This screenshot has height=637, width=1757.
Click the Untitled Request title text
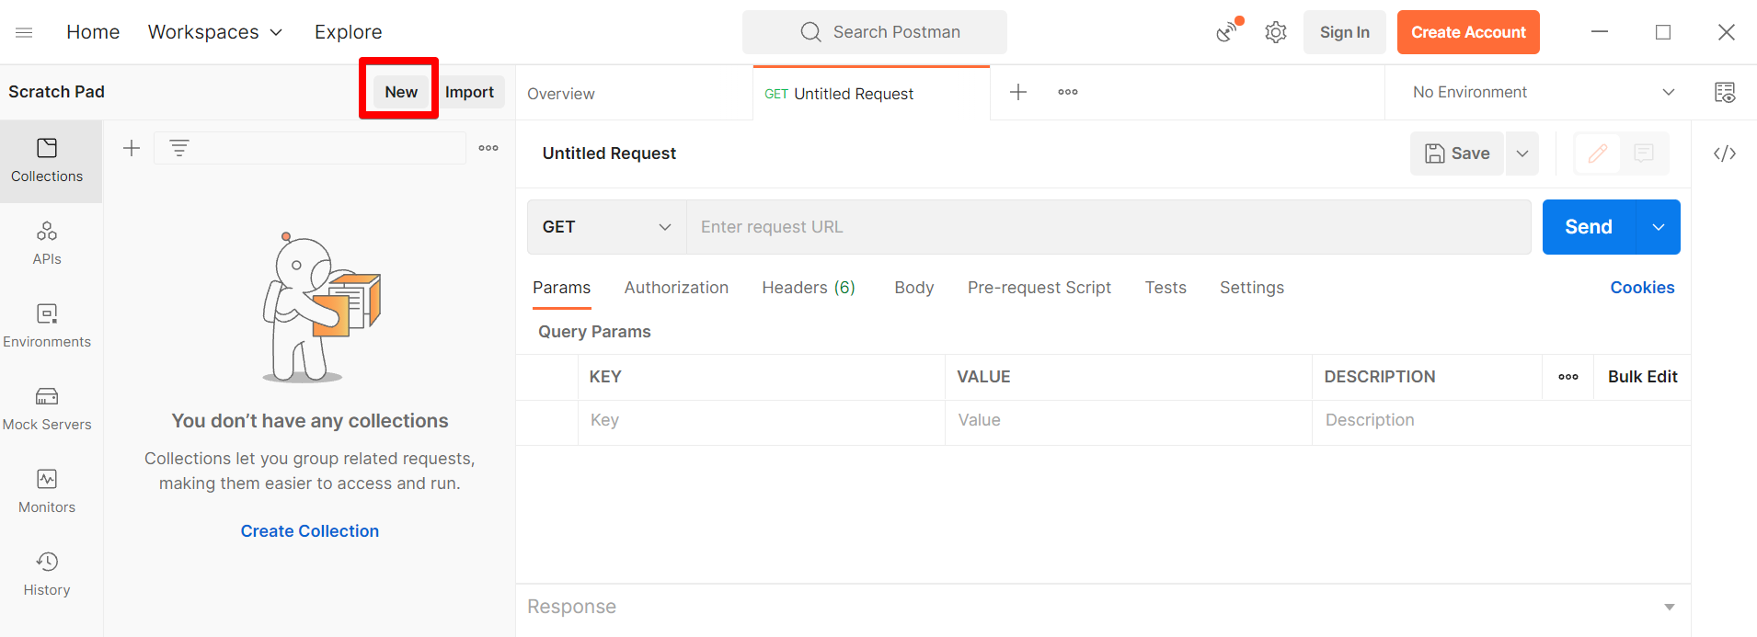[x=609, y=154]
